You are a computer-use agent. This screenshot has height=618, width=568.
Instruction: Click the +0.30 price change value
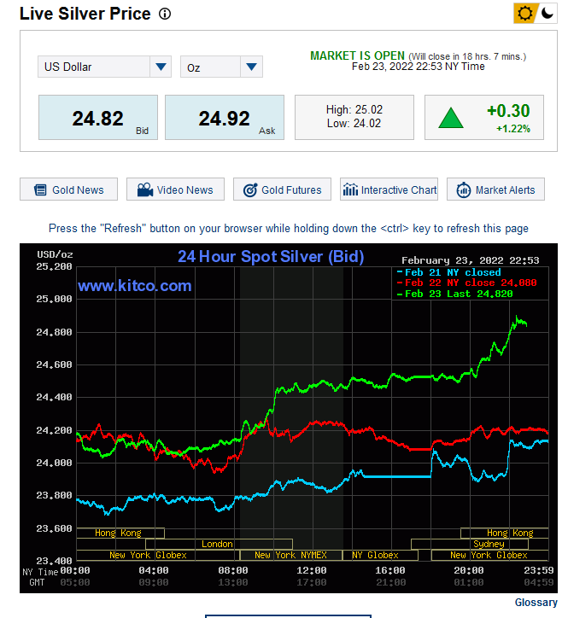pyautogui.click(x=508, y=111)
